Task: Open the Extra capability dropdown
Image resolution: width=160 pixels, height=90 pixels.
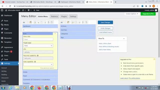Action: point(38,64)
